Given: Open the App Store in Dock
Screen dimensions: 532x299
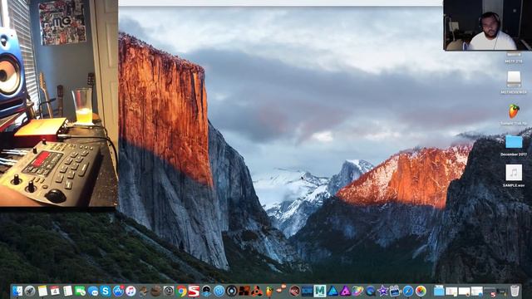Looking at the screenshot, I should [118, 291].
